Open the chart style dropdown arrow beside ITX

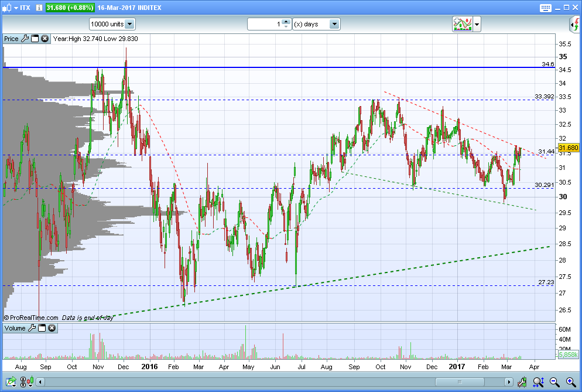pos(16,8)
